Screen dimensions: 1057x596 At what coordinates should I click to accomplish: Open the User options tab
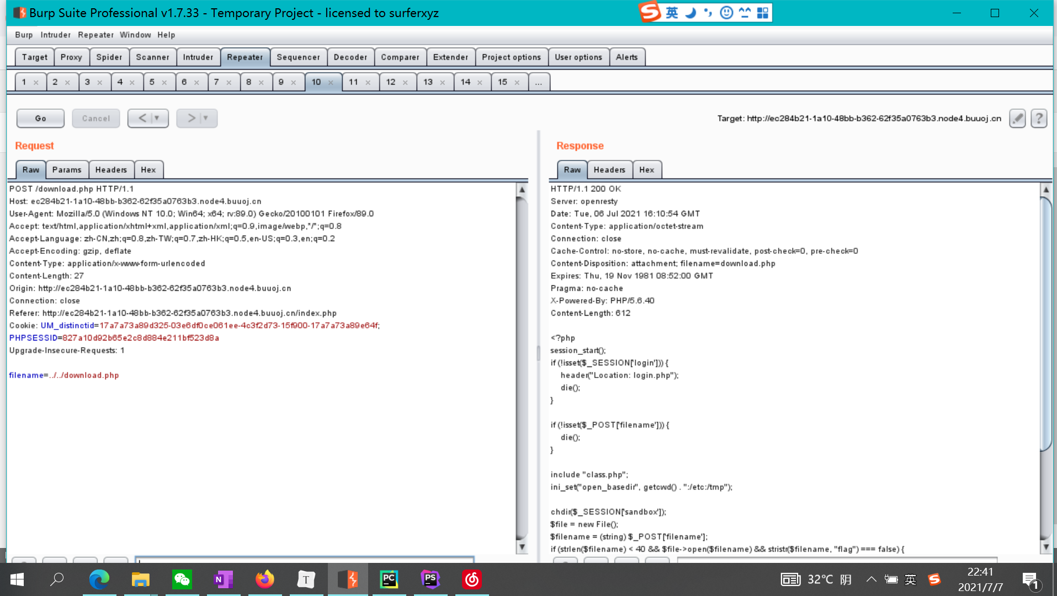578,57
